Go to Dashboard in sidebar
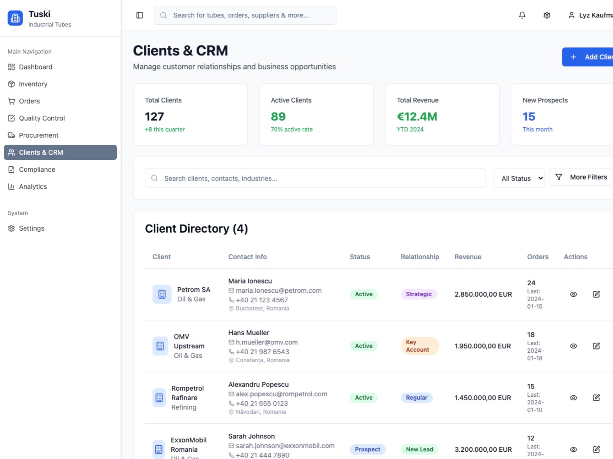Viewport: 613px width, 459px height. click(60, 67)
